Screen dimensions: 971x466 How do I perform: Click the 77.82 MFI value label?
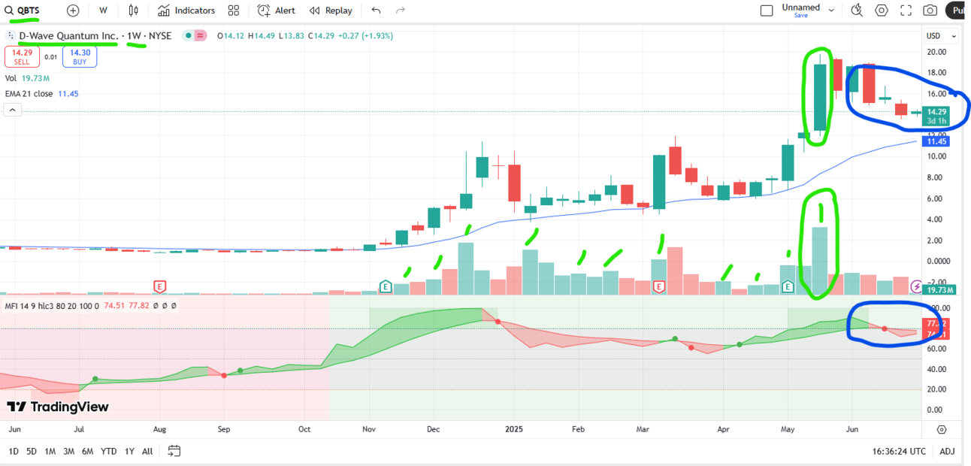click(936, 324)
